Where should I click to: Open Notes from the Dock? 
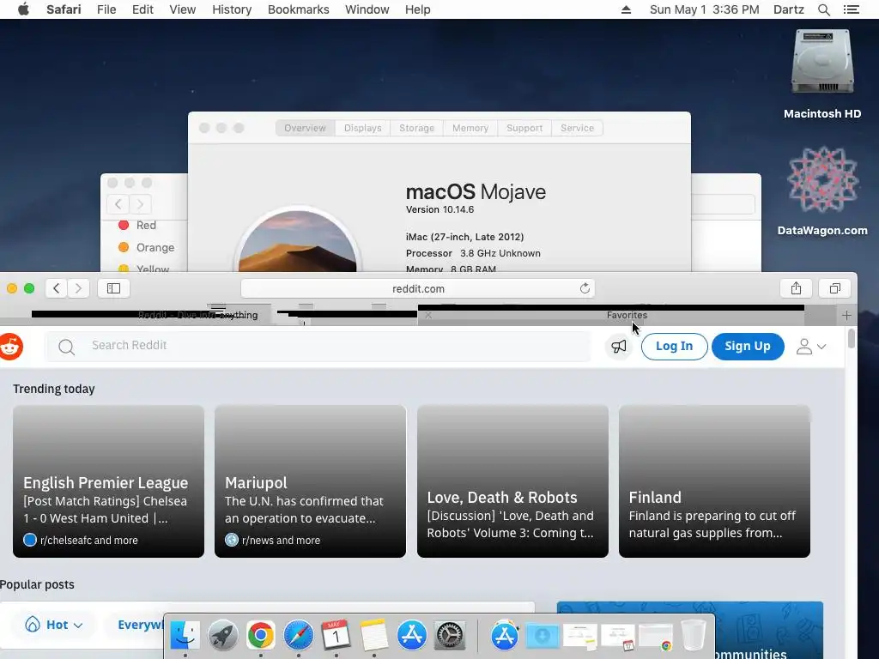tap(374, 635)
